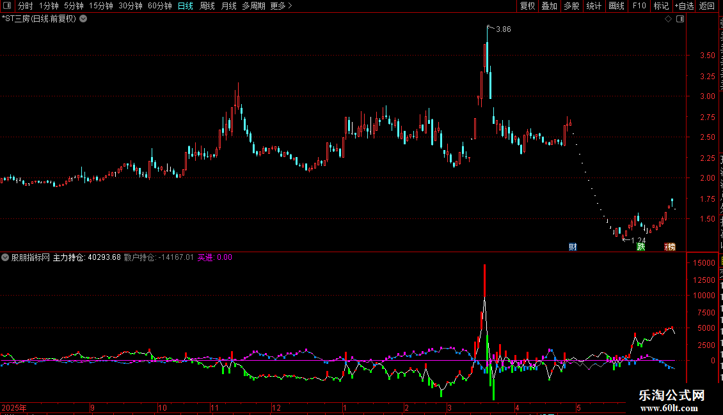Click month 11 on the date axis
723x415 pixels.
[x=214, y=407]
